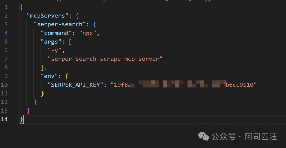Click the highlighted line number 14

5,119
